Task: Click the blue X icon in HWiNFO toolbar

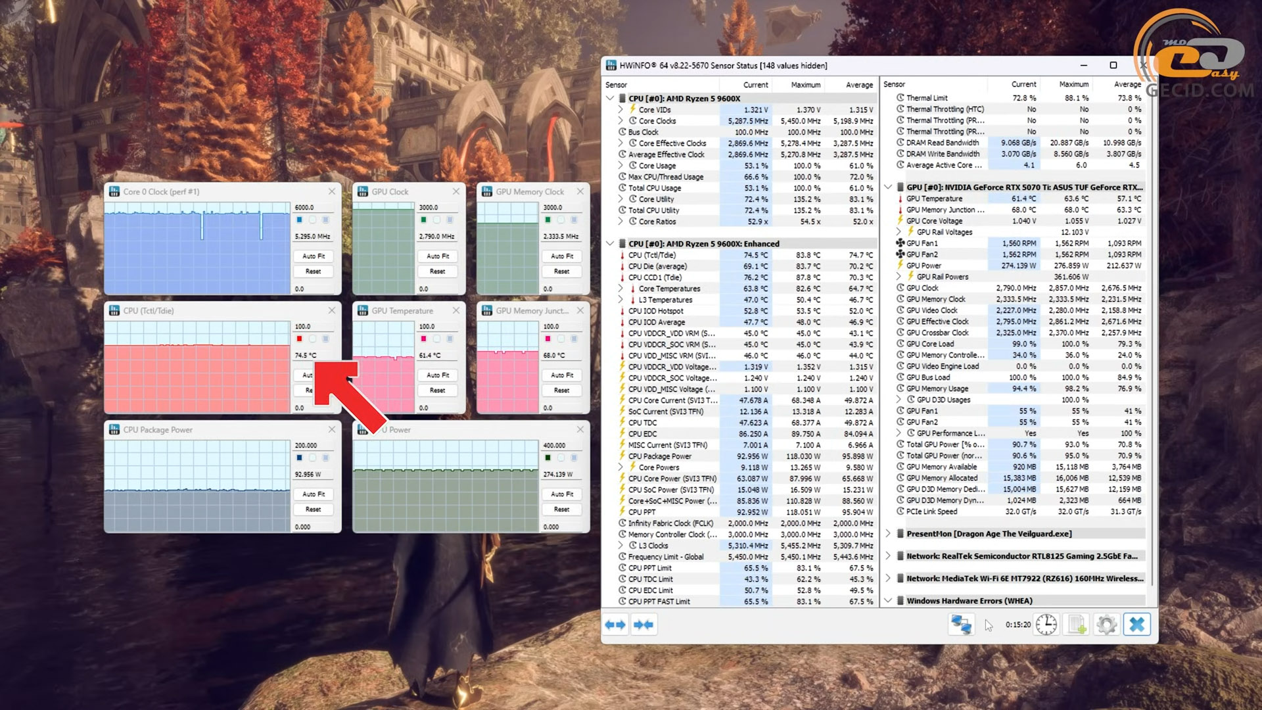Action: pos(1137,625)
